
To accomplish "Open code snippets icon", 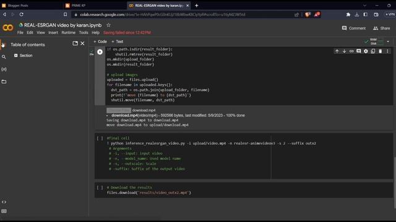I will (x=4, y=202).
